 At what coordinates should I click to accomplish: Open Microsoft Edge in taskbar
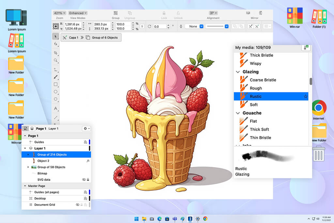pos(159,219)
